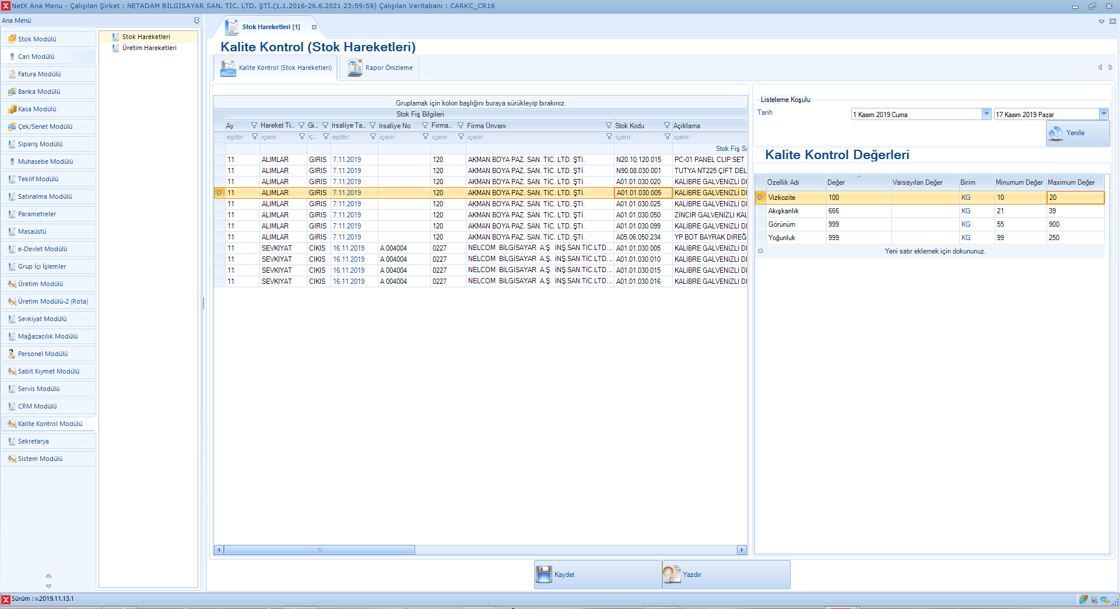The width and height of the screenshot is (1120, 609).
Task: Open Rapor Önizleme report icon
Action: pyautogui.click(x=354, y=68)
